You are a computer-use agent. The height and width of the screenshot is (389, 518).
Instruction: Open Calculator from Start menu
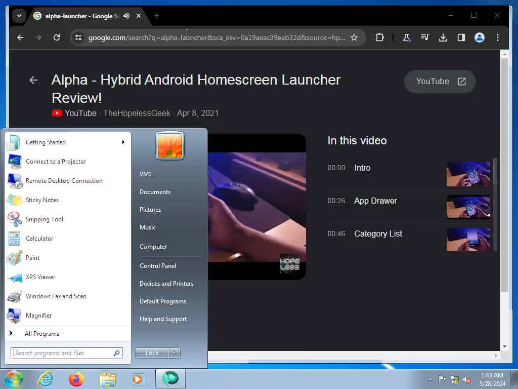(68, 239)
